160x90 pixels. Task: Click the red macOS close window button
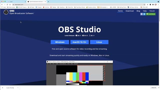pos(2,1)
